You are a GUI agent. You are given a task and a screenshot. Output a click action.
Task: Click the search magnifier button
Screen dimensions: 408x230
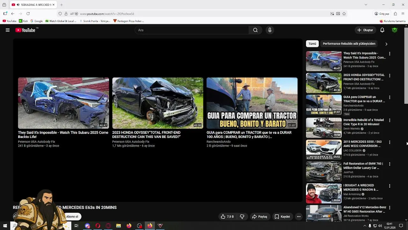click(255, 30)
